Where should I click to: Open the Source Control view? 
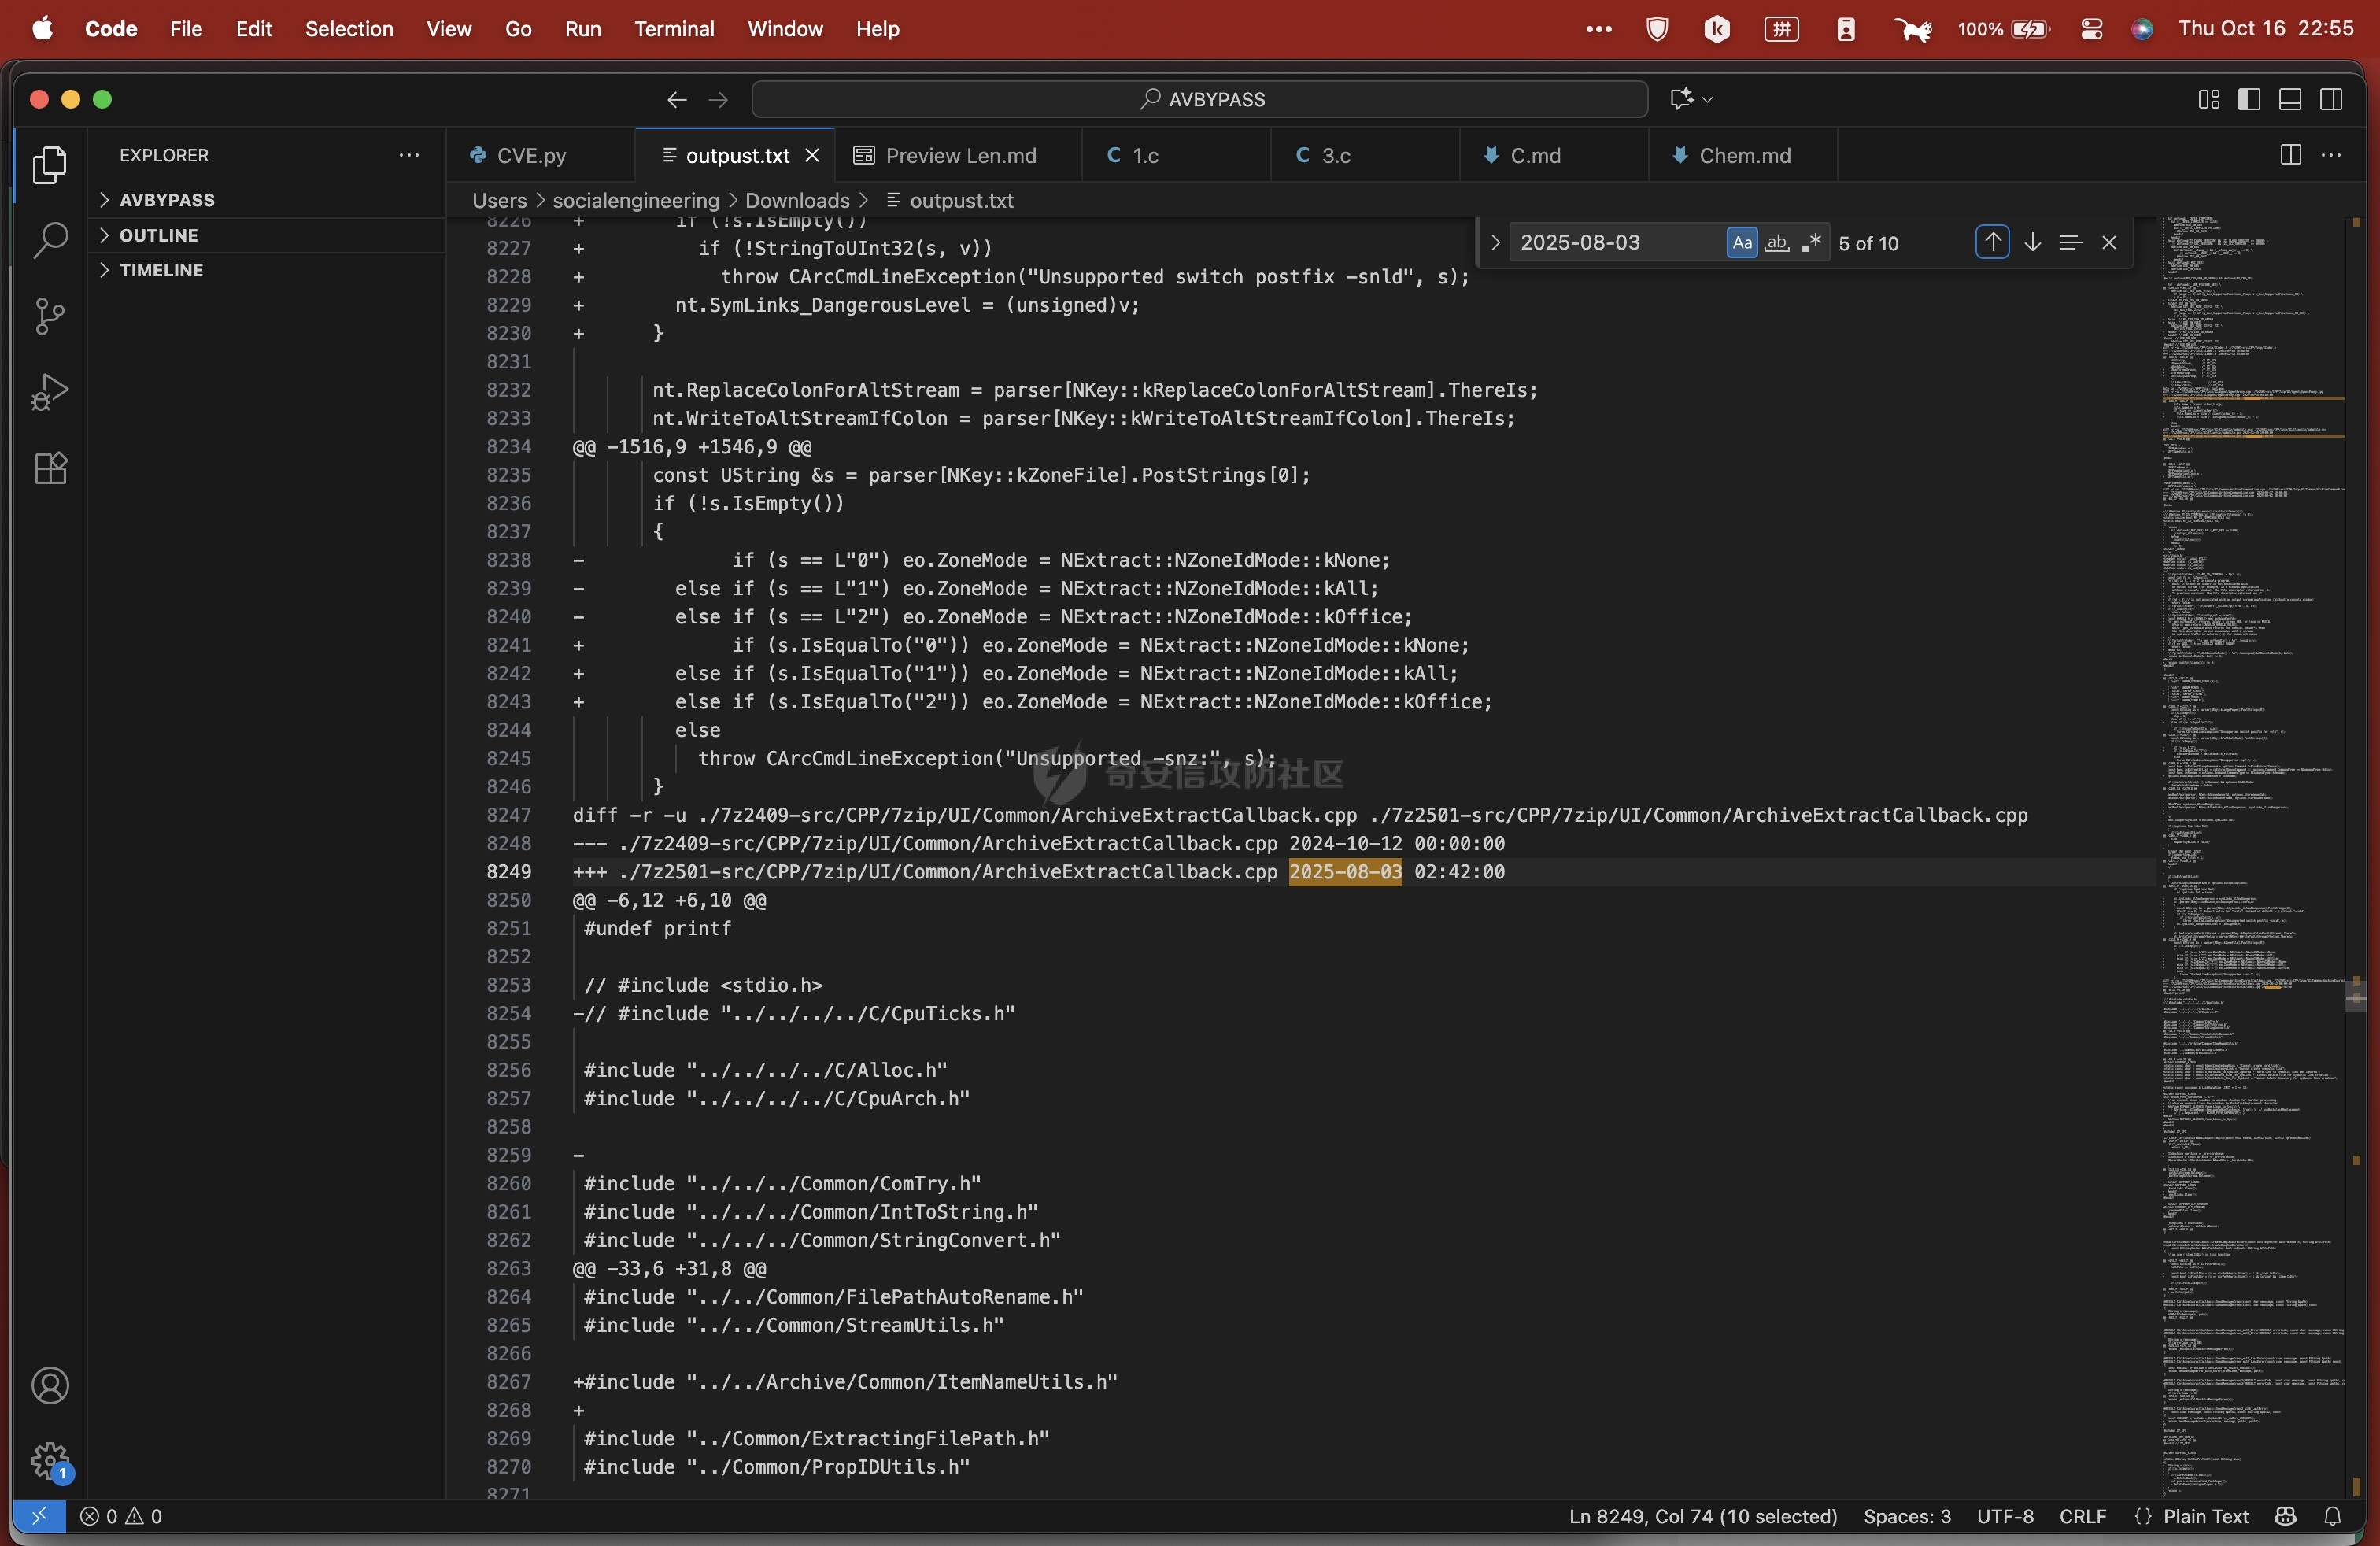[50, 317]
